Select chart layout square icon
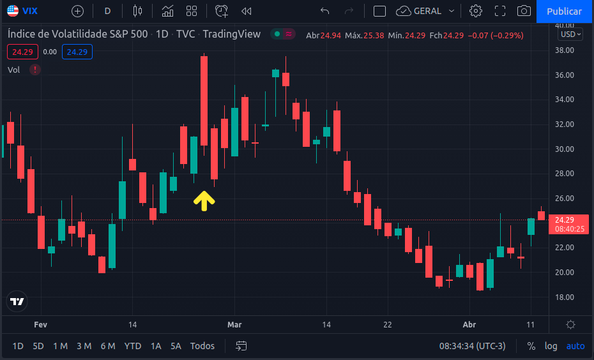 click(x=379, y=11)
